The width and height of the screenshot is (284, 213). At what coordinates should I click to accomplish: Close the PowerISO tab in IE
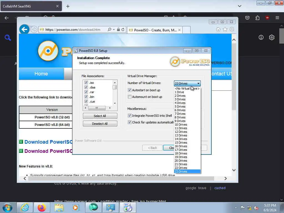tap(179, 30)
